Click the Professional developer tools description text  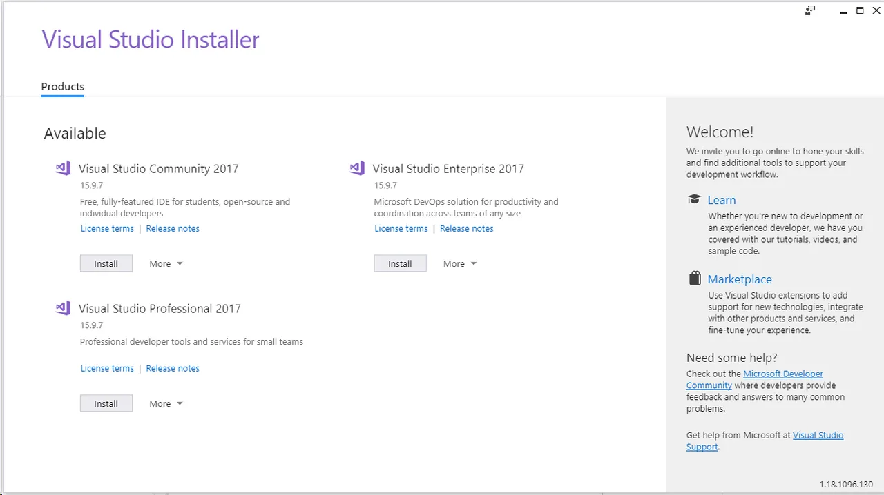tap(191, 341)
